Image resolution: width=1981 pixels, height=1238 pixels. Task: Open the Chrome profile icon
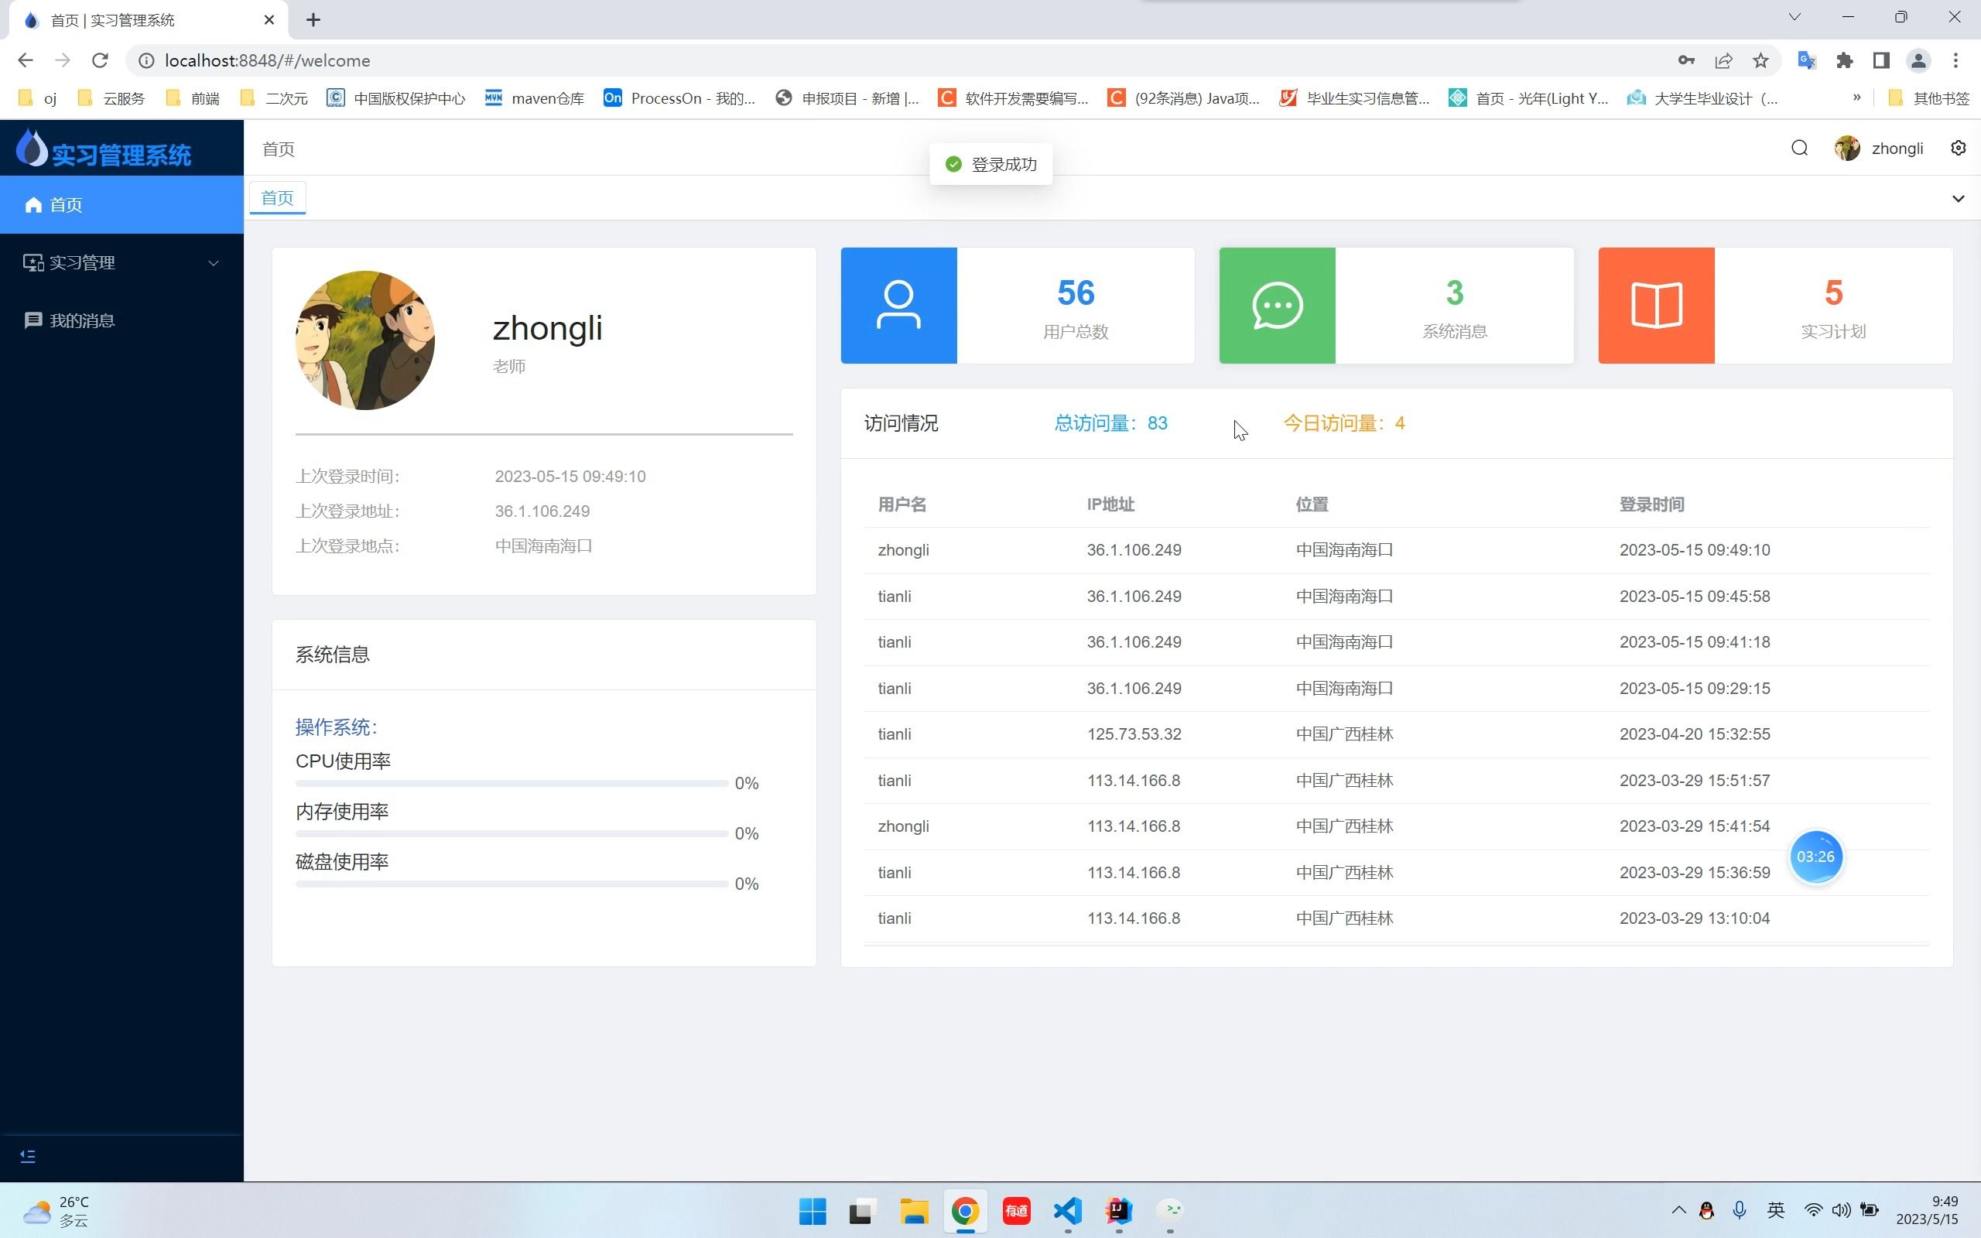1918,60
